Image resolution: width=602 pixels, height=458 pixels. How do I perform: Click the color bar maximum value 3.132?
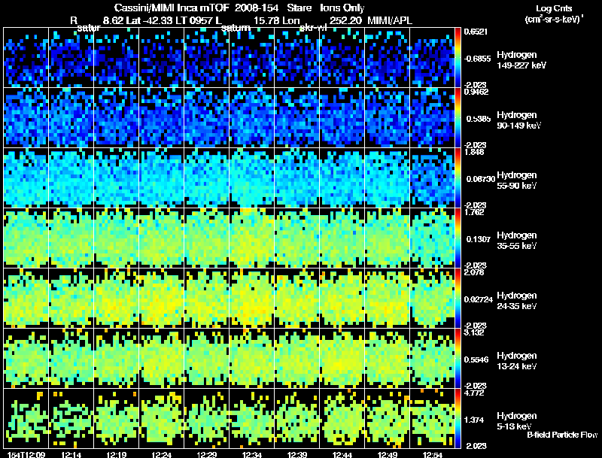(x=474, y=332)
